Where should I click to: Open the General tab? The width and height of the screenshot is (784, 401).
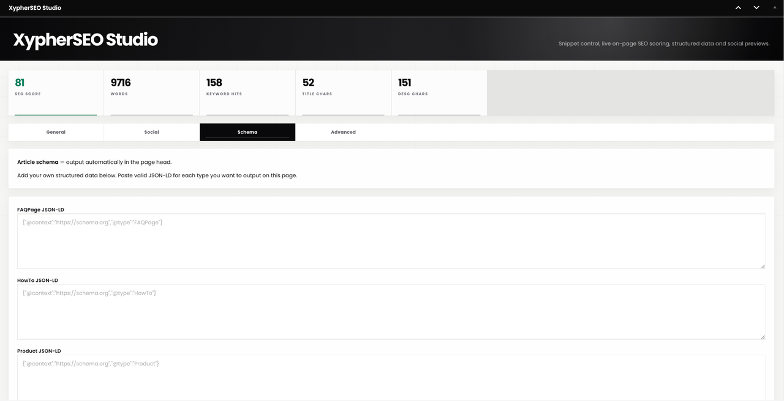pyautogui.click(x=56, y=132)
